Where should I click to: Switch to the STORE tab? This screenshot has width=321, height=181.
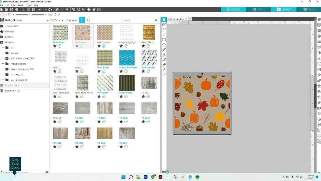pos(259,10)
